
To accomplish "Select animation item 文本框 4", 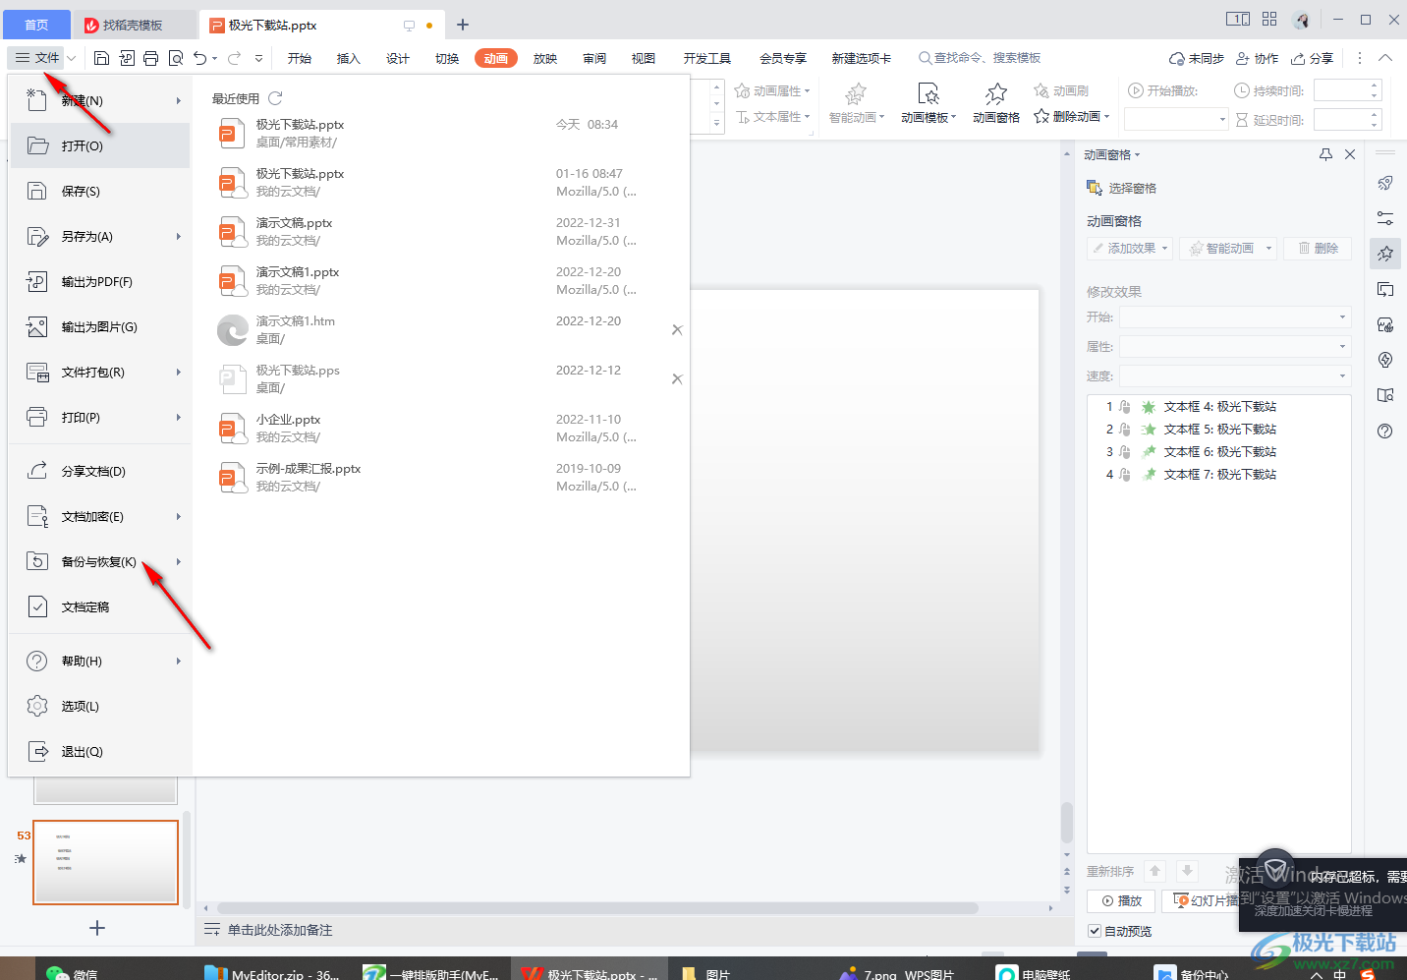I will tap(1219, 406).
